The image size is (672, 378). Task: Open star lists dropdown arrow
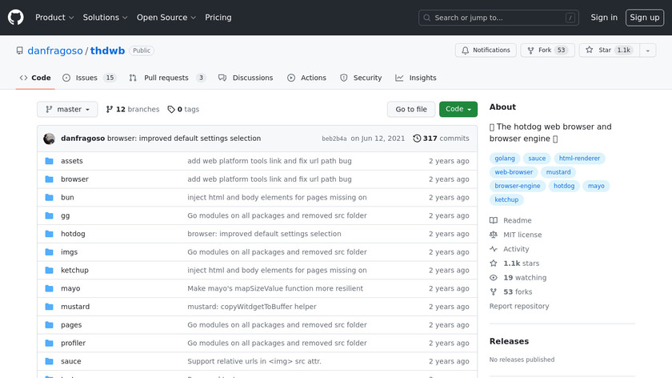[647, 50]
